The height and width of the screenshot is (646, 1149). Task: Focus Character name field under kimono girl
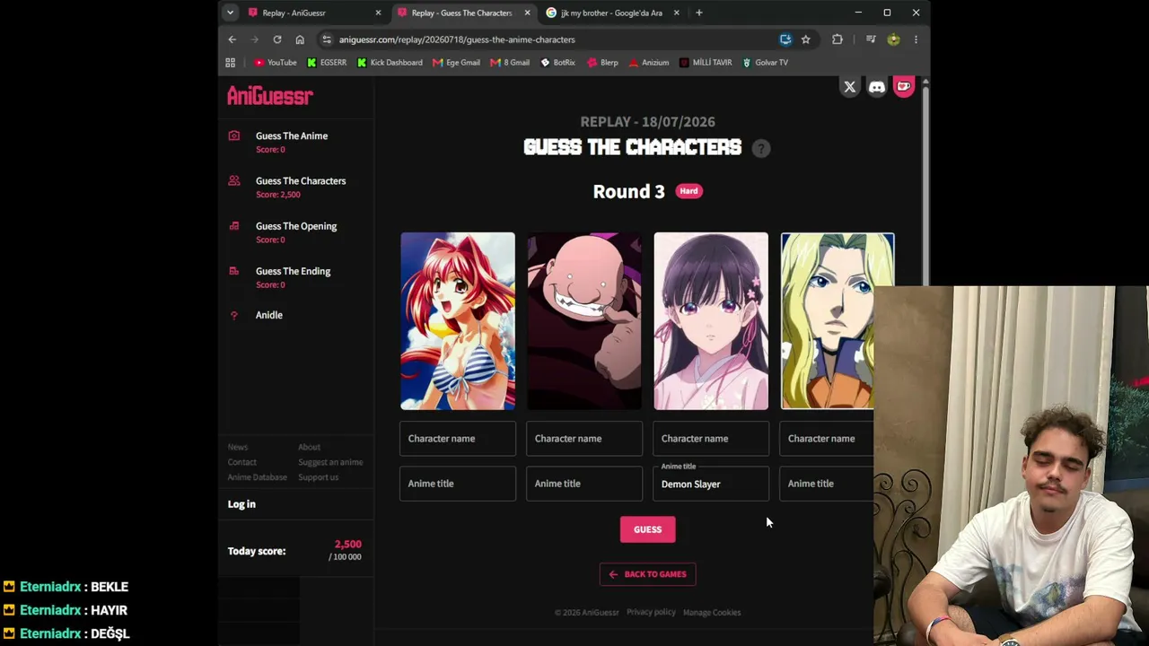coord(711,439)
